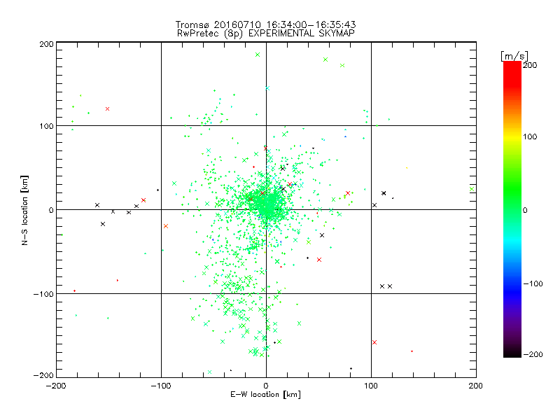The image size is (560, 420).
Task: Click the colorbar label '-100'
Action: (x=533, y=284)
